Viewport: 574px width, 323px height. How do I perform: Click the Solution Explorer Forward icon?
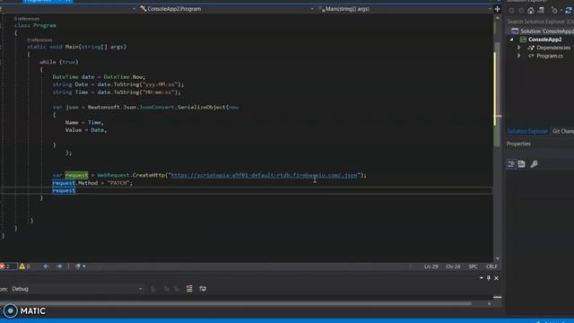[521, 11]
